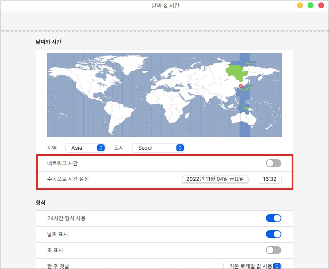
Task: Close the 날짜 & 시간 window
Action: coord(321,5)
